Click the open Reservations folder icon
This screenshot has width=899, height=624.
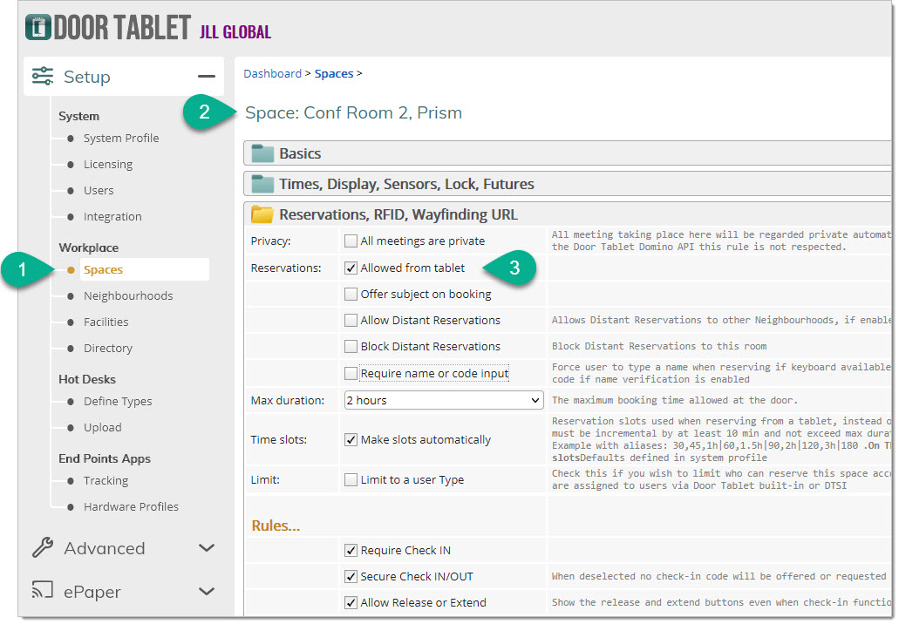tap(262, 215)
